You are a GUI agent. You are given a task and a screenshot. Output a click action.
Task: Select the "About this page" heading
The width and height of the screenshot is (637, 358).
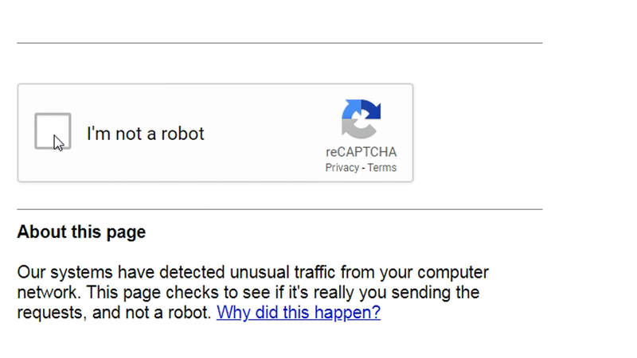point(81,232)
